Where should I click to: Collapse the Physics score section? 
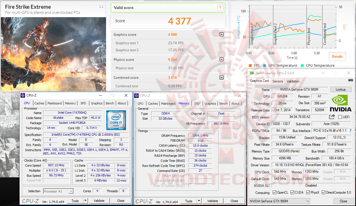222,60
